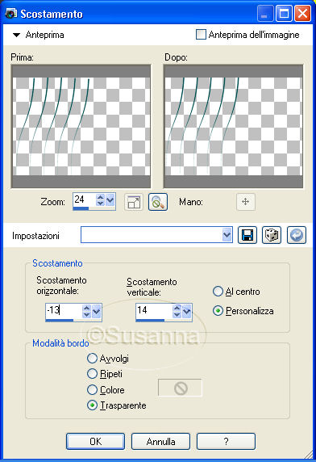Choose the Ripeti edge mode
Image resolution: width=316 pixels, height=462 pixels.
(x=93, y=374)
